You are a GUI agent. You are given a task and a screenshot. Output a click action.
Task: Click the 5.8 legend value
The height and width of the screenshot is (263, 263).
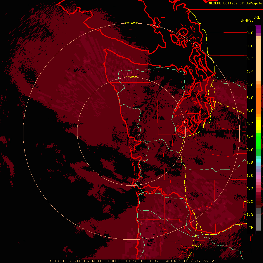pyautogui.click(x=250, y=98)
